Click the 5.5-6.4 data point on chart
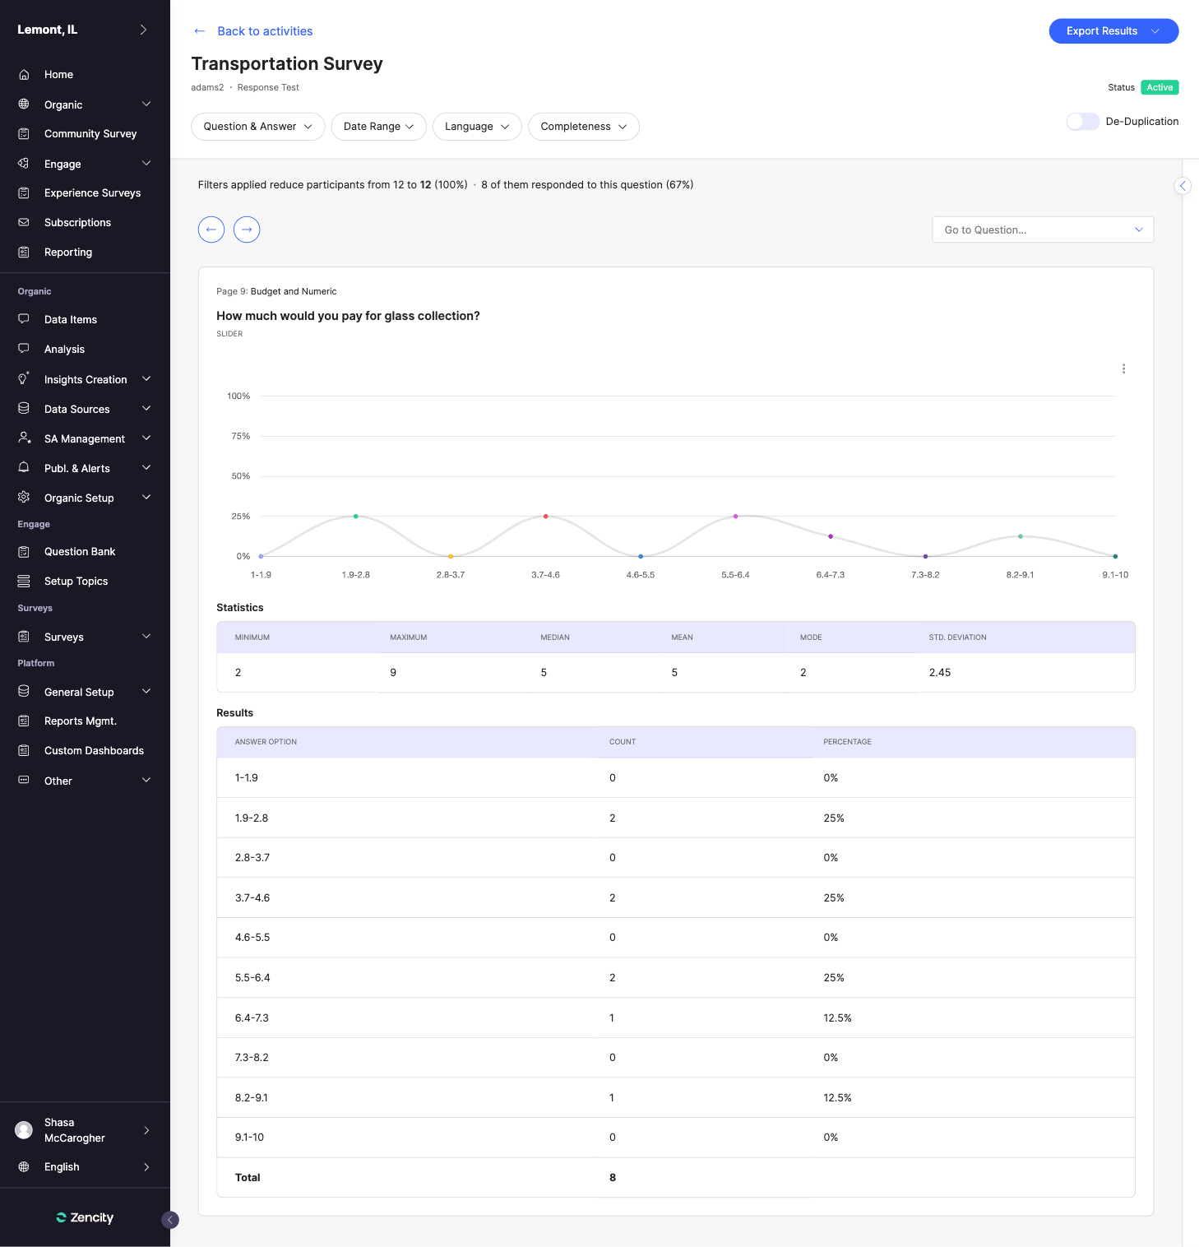Screen dimensions: 1199x1247 (735, 517)
